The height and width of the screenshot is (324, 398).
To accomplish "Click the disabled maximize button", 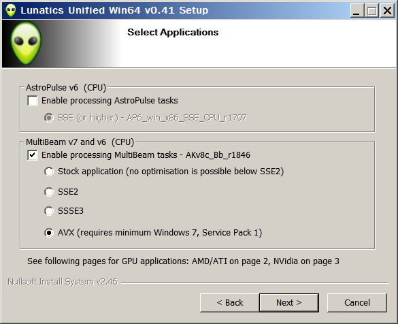I will click(x=372, y=11).
